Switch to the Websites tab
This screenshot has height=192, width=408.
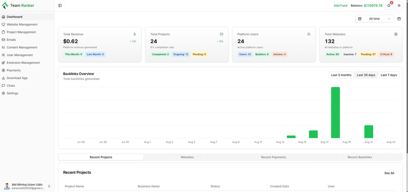point(187,157)
